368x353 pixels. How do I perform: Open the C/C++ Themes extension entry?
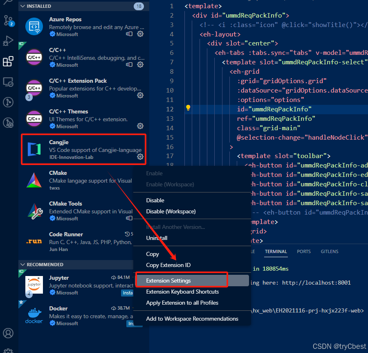pos(84,119)
